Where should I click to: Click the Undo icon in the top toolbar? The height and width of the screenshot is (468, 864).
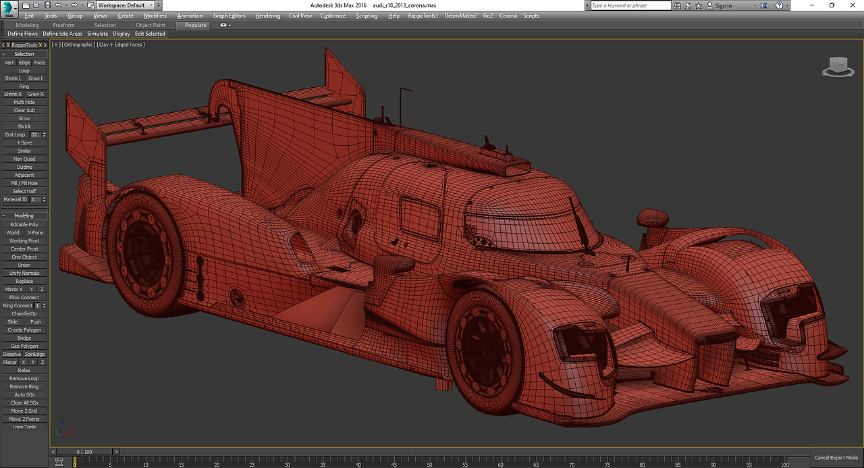[58, 5]
